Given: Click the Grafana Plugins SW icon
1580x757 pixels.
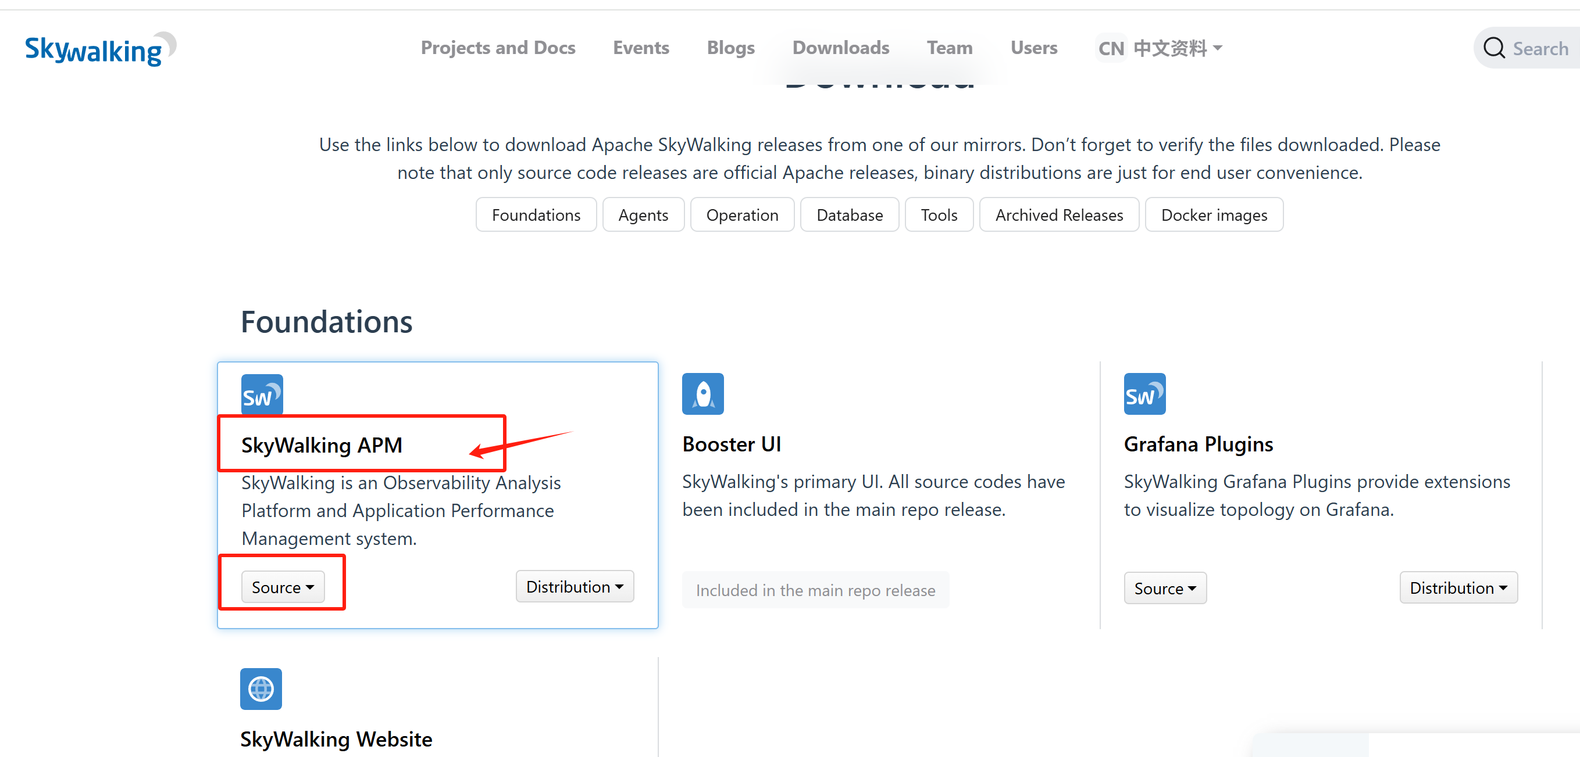Looking at the screenshot, I should coord(1144,394).
